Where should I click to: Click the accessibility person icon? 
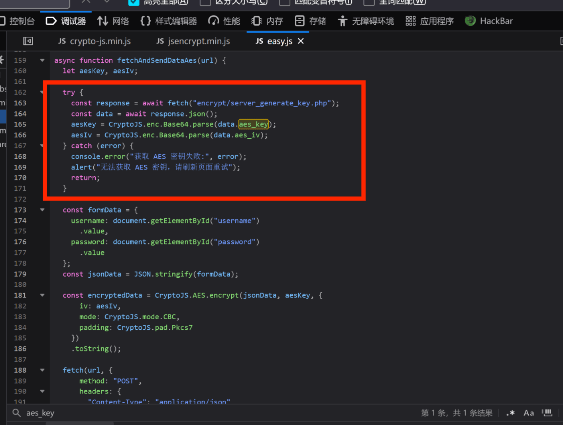pyautogui.click(x=342, y=21)
